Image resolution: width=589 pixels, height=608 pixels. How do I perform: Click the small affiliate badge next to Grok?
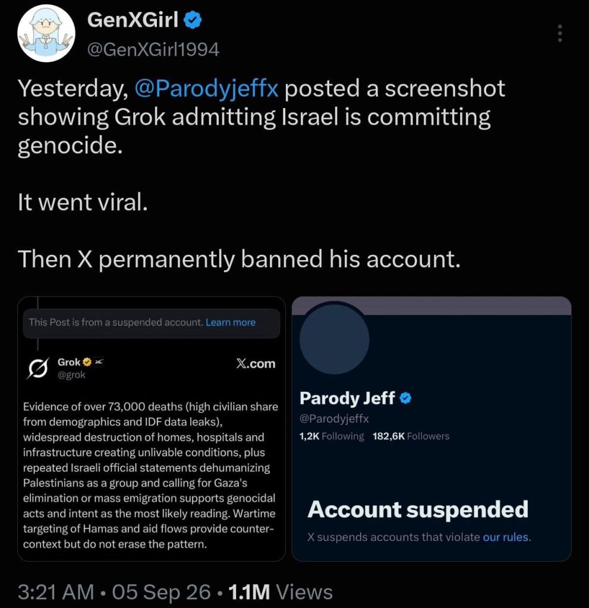(x=99, y=362)
